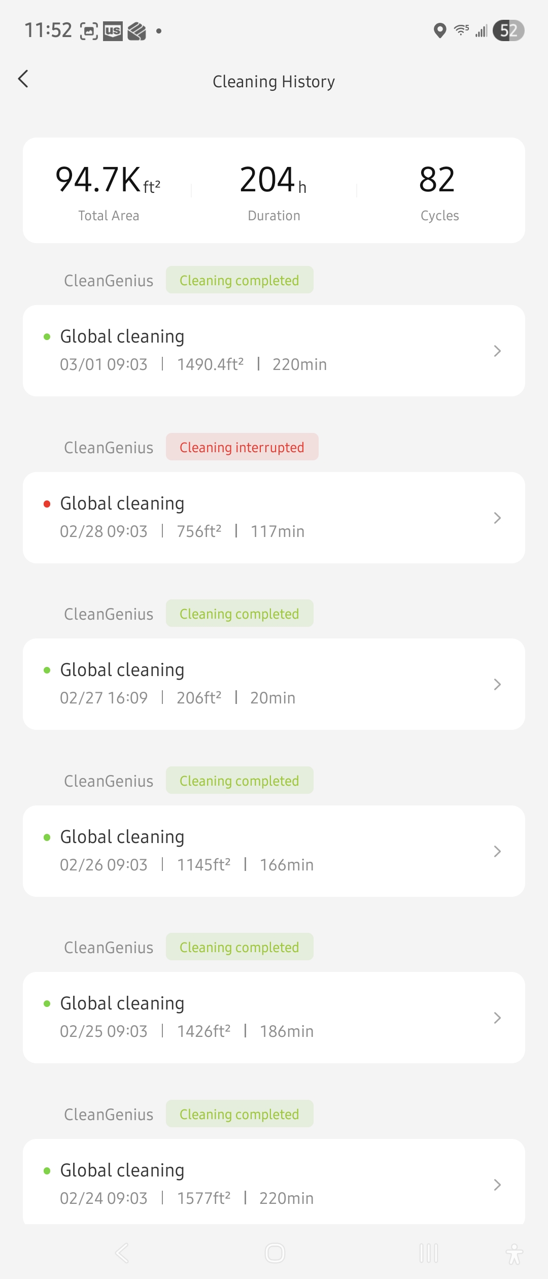
Task: Open the 02/24 09:03 Global cleaning record
Action: pyautogui.click(x=274, y=1184)
